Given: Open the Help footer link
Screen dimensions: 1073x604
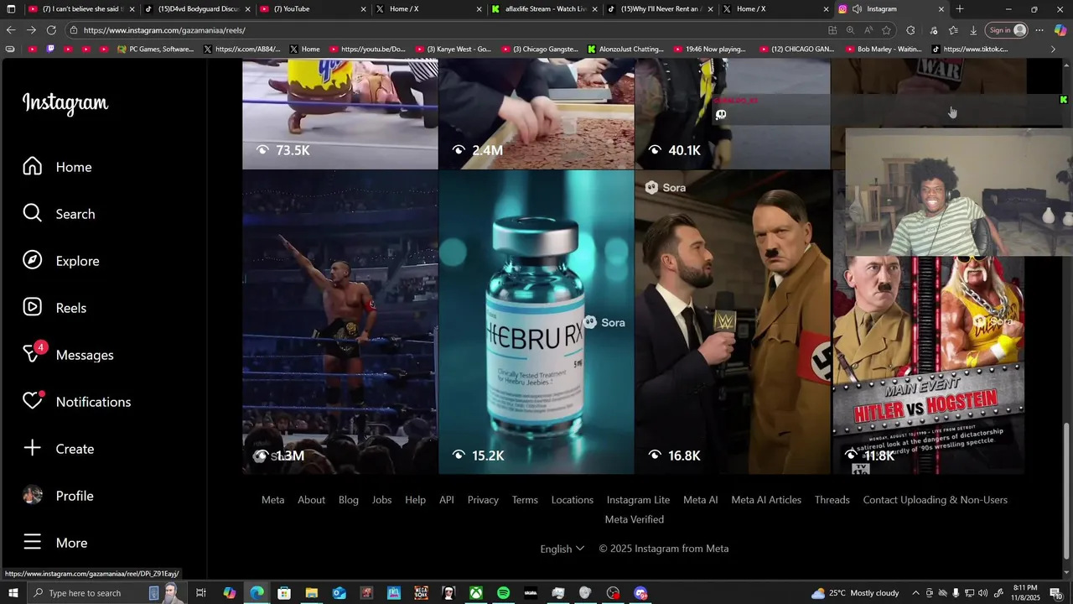Looking at the screenshot, I should coord(415,500).
